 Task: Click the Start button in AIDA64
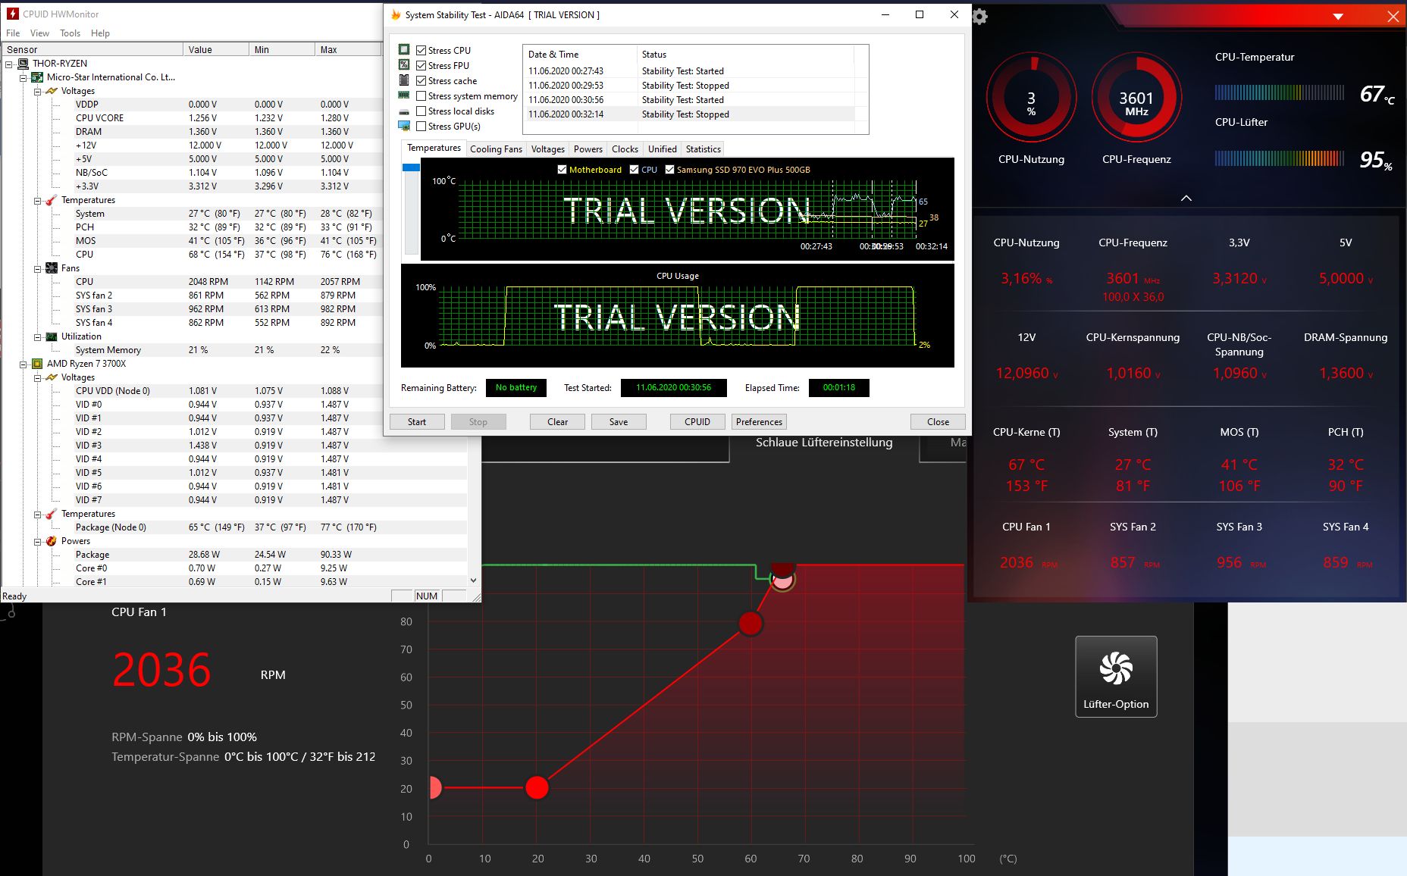click(417, 422)
